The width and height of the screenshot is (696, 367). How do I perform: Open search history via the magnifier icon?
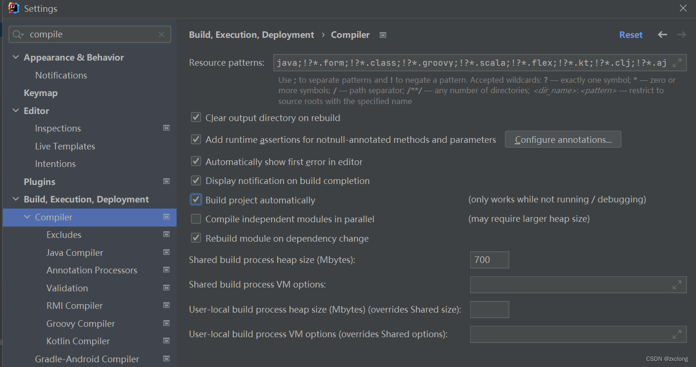coord(18,35)
